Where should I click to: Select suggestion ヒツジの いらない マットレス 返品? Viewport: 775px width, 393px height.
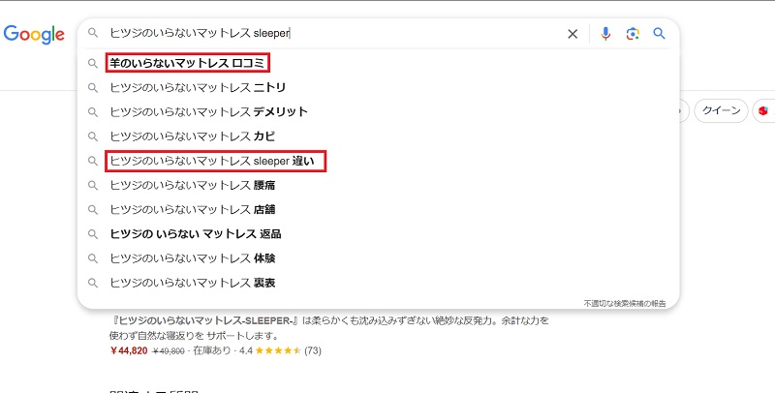pos(196,234)
